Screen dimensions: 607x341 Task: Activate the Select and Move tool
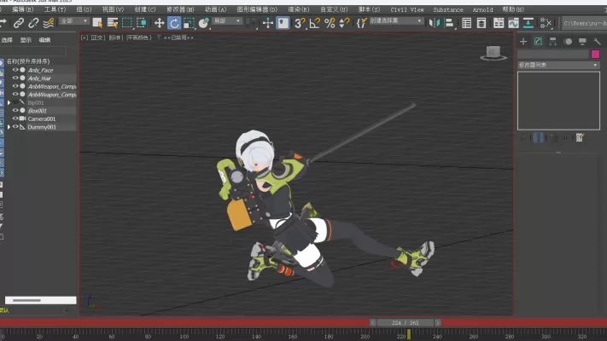click(x=159, y=23)
